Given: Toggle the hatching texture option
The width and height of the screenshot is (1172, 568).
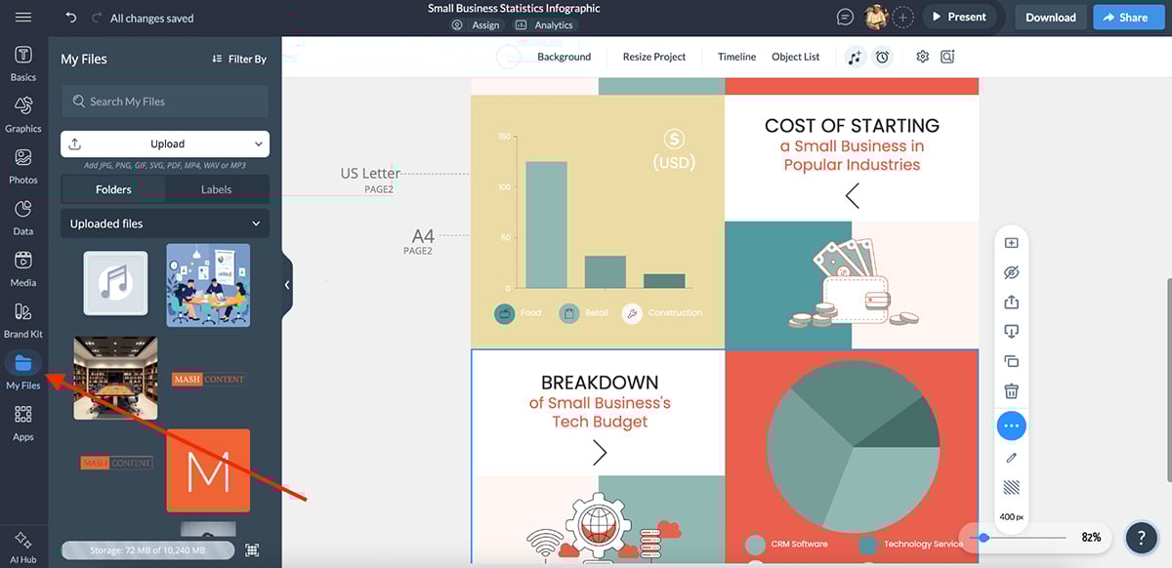Looking at the screenshot, I should coord(1011,486).
